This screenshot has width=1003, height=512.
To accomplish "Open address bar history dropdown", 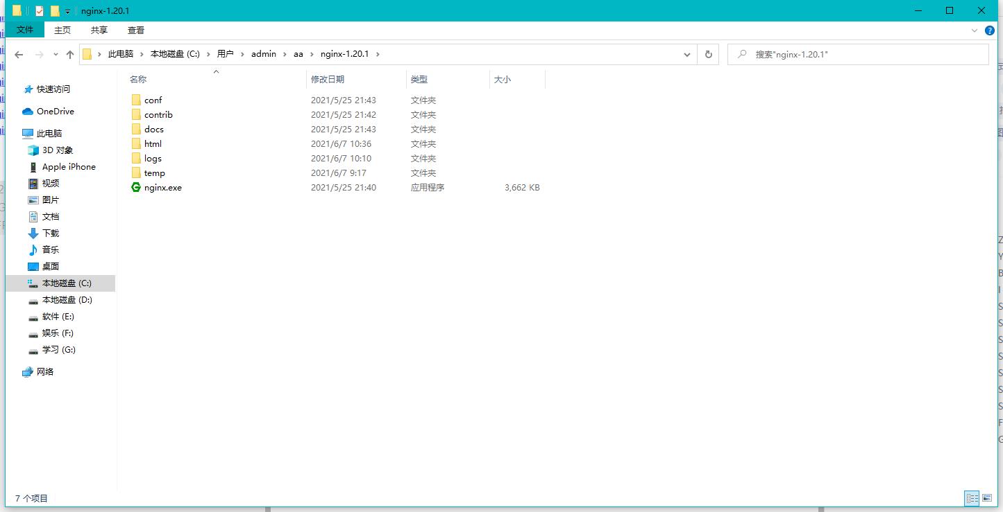I will (x=687, y=54).
